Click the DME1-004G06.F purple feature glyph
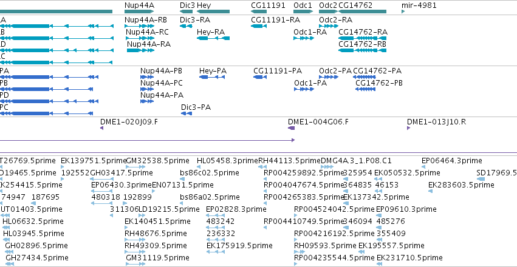This screenshot has width=517, height=267. point(291,128)
